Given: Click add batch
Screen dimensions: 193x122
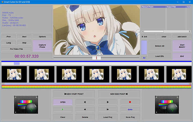Looking at the screenshot, I should (x=182, y=37).
